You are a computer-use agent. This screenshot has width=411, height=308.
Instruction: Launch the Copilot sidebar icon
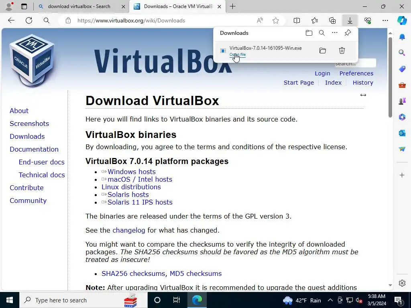pos(402,20)
